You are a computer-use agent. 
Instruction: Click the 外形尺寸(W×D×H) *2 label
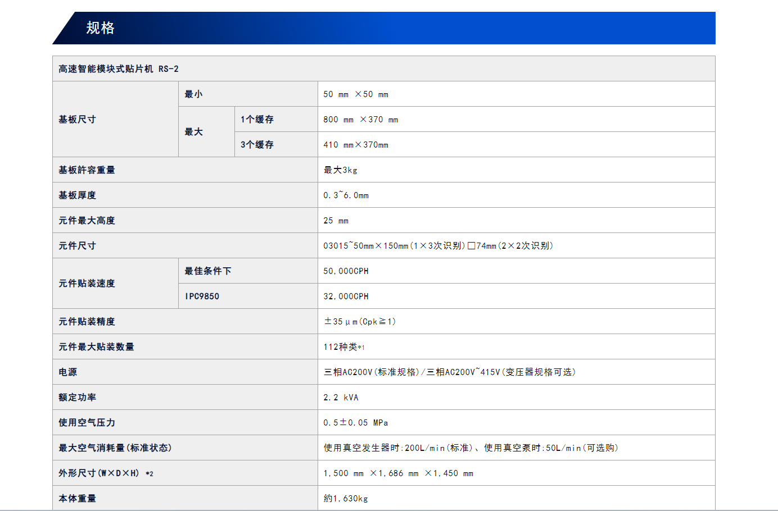click(x=106, y=473)
